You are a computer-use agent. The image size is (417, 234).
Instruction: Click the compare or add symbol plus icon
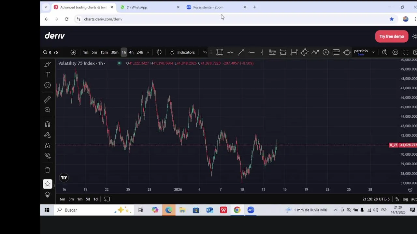tap(73, 52)
